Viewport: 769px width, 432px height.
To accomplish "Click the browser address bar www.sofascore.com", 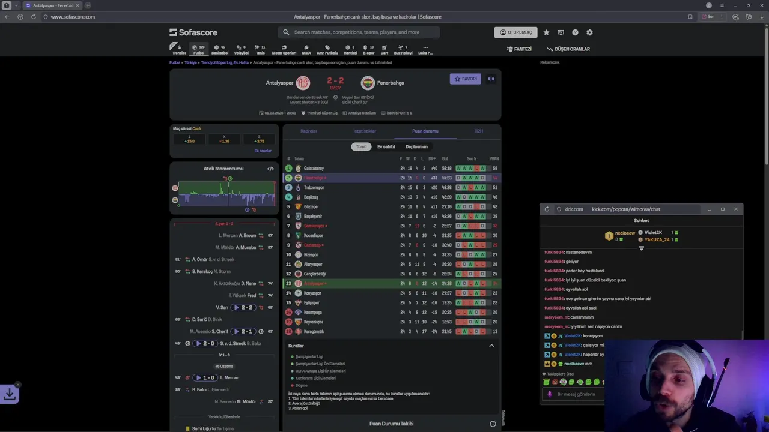I will point(72,17).
